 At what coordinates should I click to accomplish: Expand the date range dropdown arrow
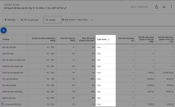[92, 20]
